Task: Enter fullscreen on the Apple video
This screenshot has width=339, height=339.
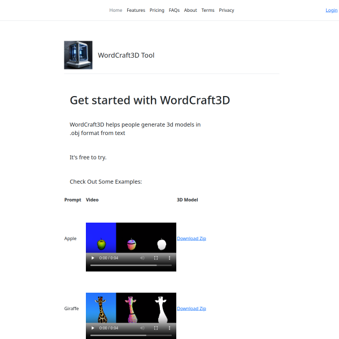Action: pyautogui.click(x=156, y=258)
